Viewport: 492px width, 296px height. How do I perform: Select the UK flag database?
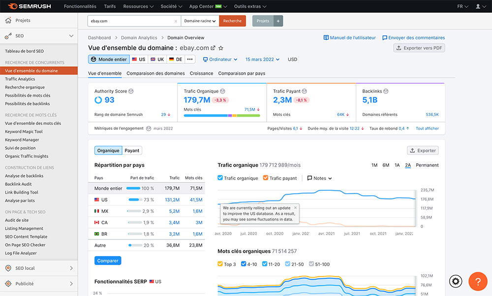click(x=157, y=59)
